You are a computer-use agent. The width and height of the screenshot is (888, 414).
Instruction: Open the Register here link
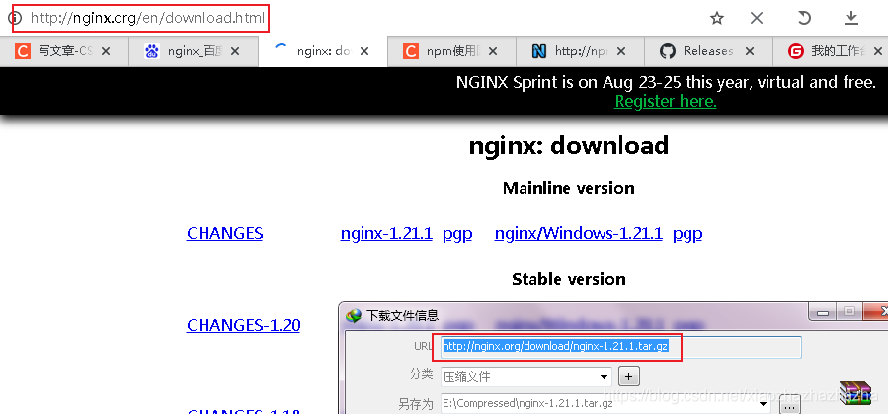[666, 102]
